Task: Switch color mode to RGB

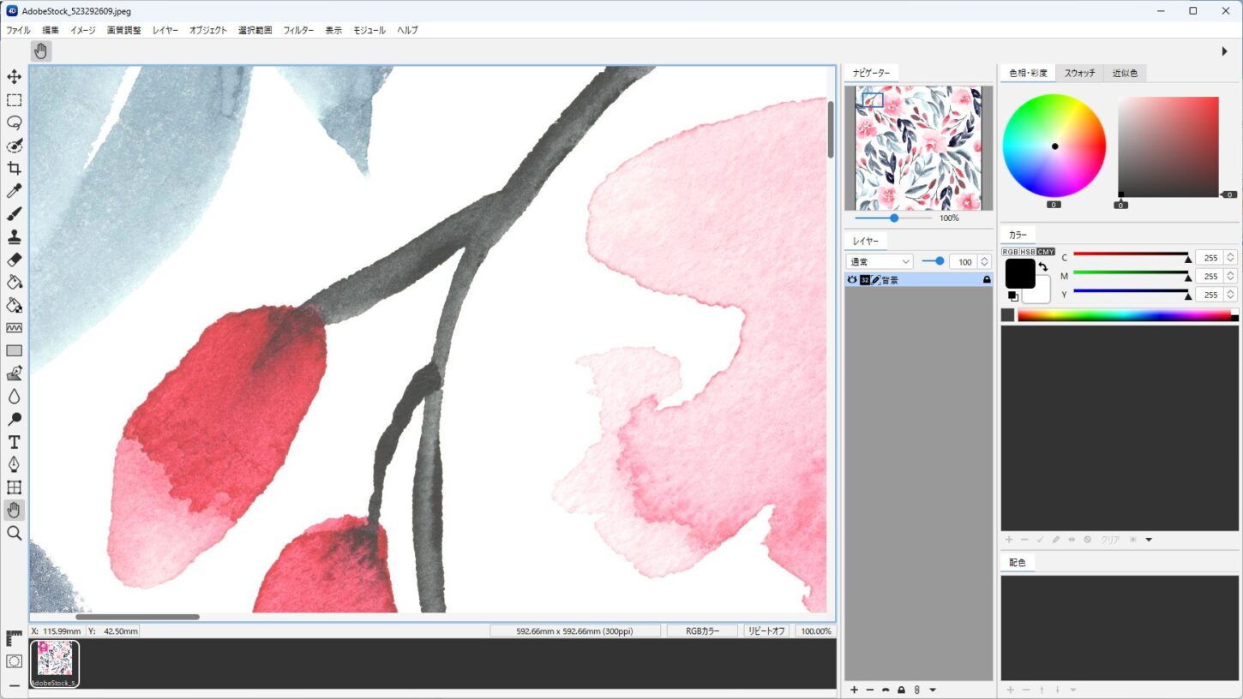Action: (x=1010, y=252)
